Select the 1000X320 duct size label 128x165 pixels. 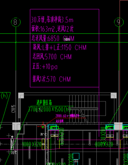pyautogui.click(x=32, y=144)
